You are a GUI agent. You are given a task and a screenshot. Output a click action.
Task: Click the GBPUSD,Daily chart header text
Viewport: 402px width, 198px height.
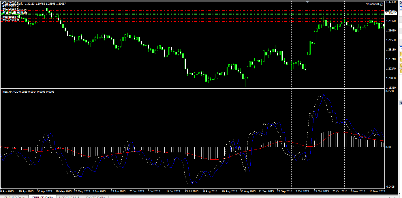point(14,4)
